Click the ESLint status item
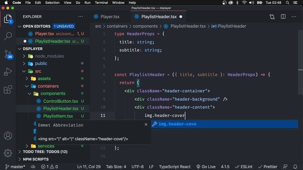Screen dimensions: 303x170 pos(244,167)
